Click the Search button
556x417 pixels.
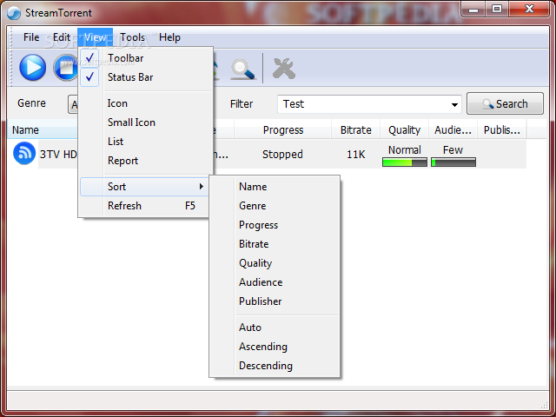click(x=505, y=103)
